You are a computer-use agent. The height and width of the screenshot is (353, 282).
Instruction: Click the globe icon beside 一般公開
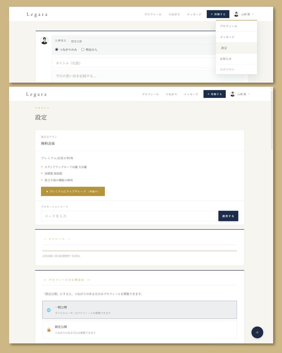[49, 310]
